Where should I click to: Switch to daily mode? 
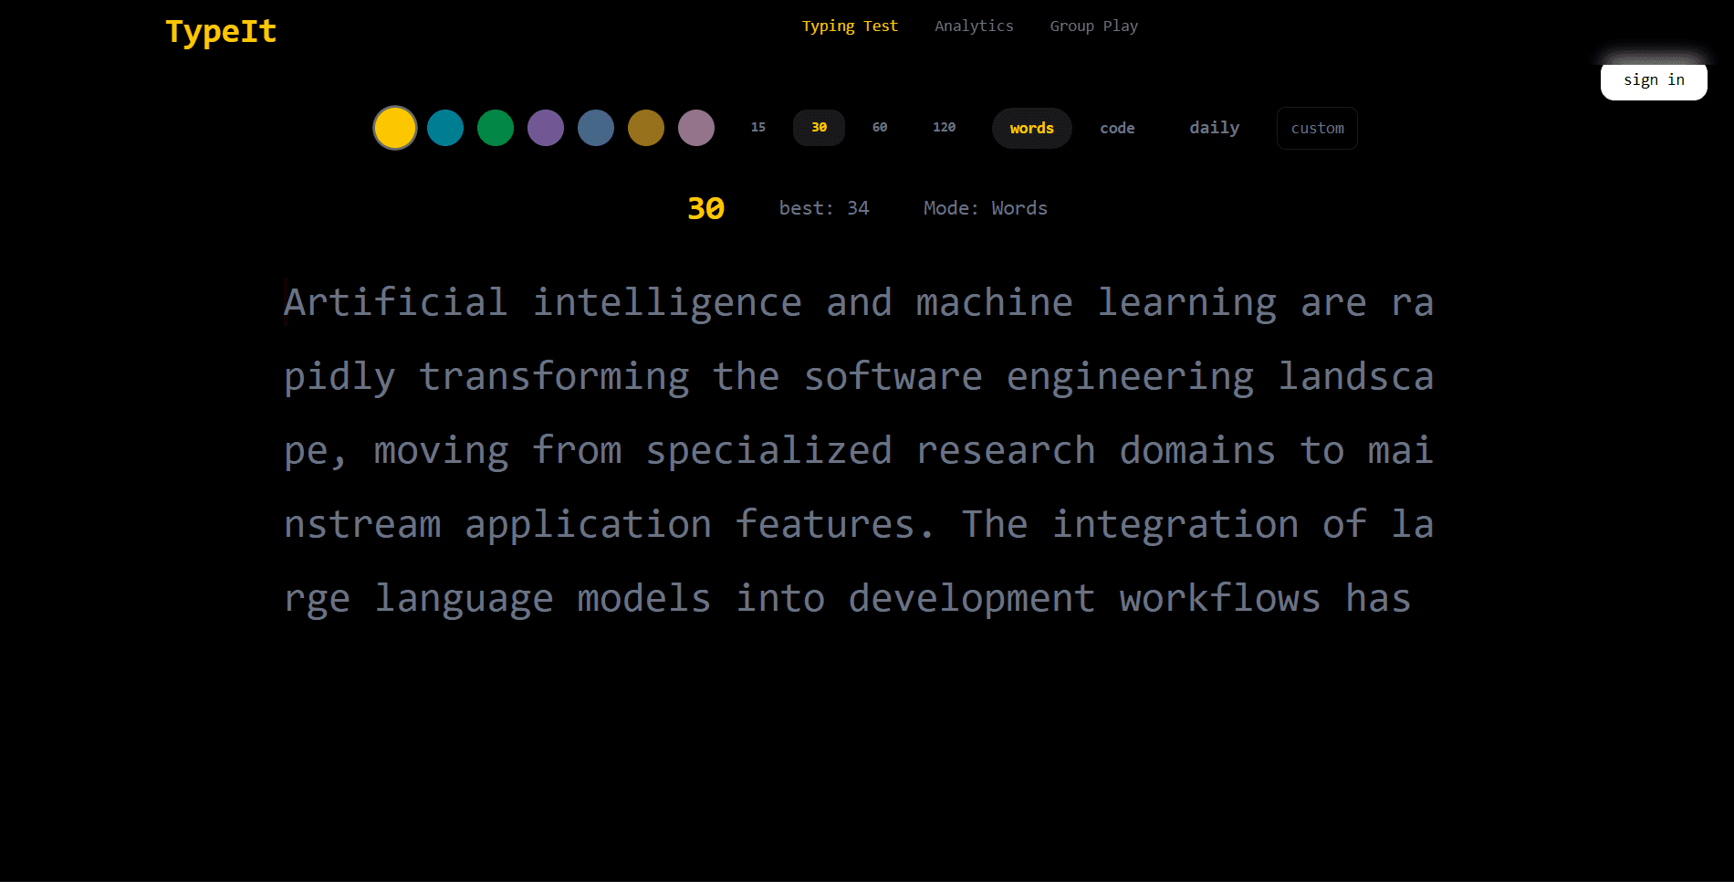click(x=1215, y=128)
